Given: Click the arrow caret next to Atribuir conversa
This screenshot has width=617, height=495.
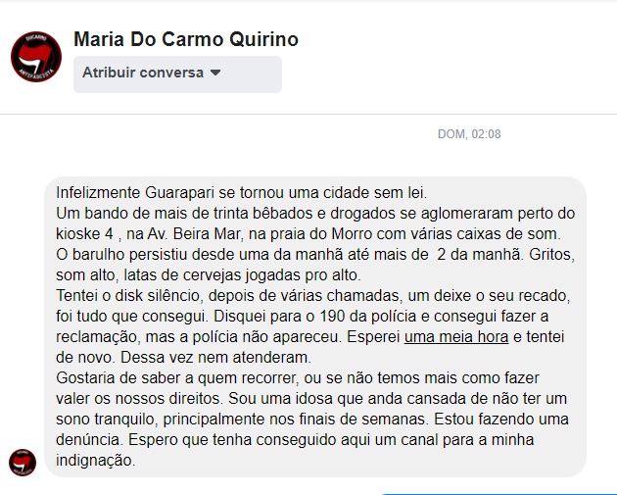Looking at the screenshot, I should click(216, 73).
